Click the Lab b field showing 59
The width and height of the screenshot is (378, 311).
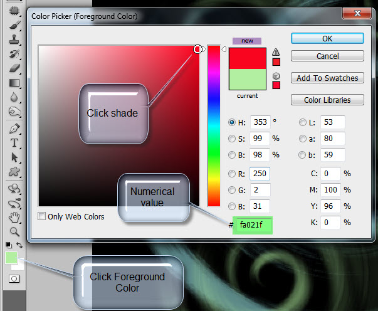point(333,155)
